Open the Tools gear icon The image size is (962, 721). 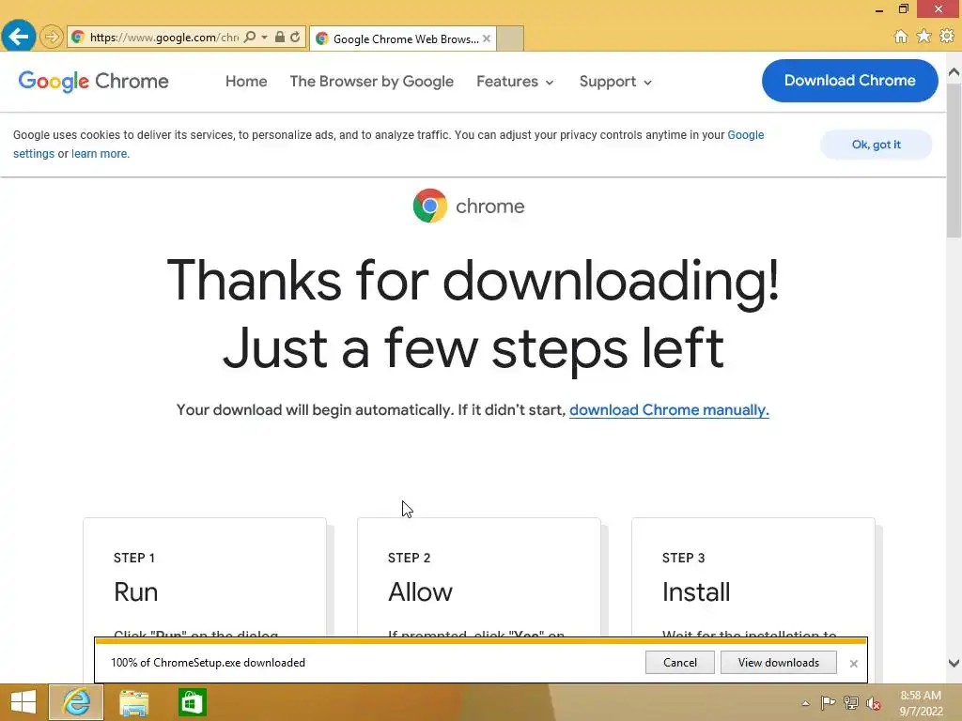point(947,37)
